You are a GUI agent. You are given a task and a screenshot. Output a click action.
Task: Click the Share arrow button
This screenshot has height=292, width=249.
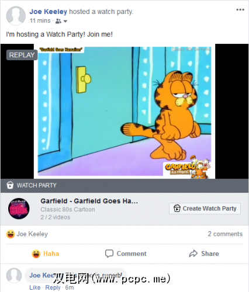(204, 253)
